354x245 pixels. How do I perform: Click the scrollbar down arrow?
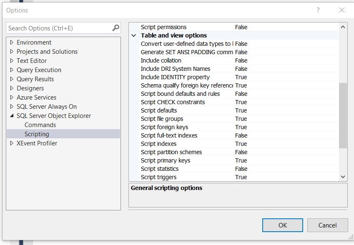(x=343, y=177)
